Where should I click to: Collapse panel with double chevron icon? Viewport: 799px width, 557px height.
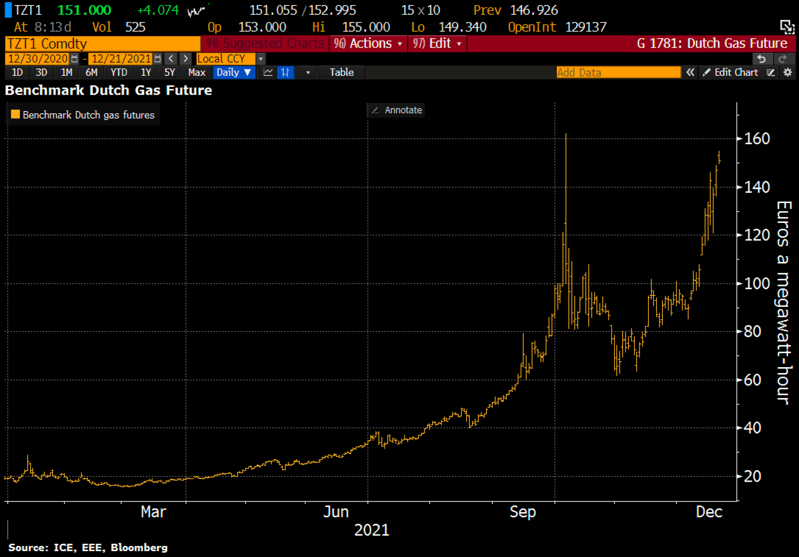[690, 72]
